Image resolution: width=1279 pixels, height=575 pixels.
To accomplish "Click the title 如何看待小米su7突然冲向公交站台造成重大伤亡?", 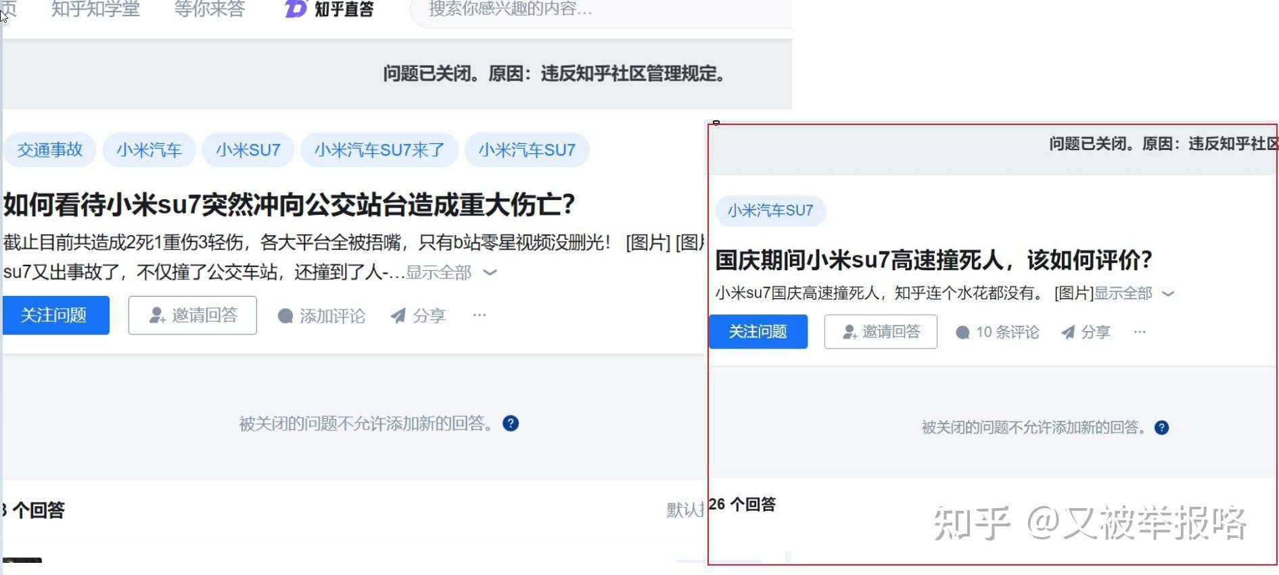I will point(289,205).
